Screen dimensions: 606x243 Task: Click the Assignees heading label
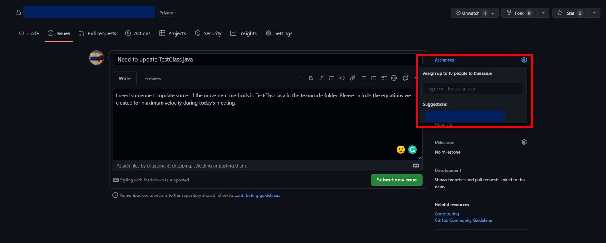point(444,60)
